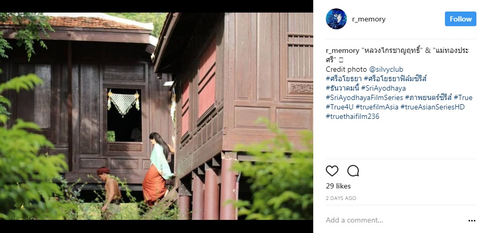Open the #SriAyodhayaFilmSeries hashtag
The width and height of the screenshot is (489, 233).
(x=364, y=98)
